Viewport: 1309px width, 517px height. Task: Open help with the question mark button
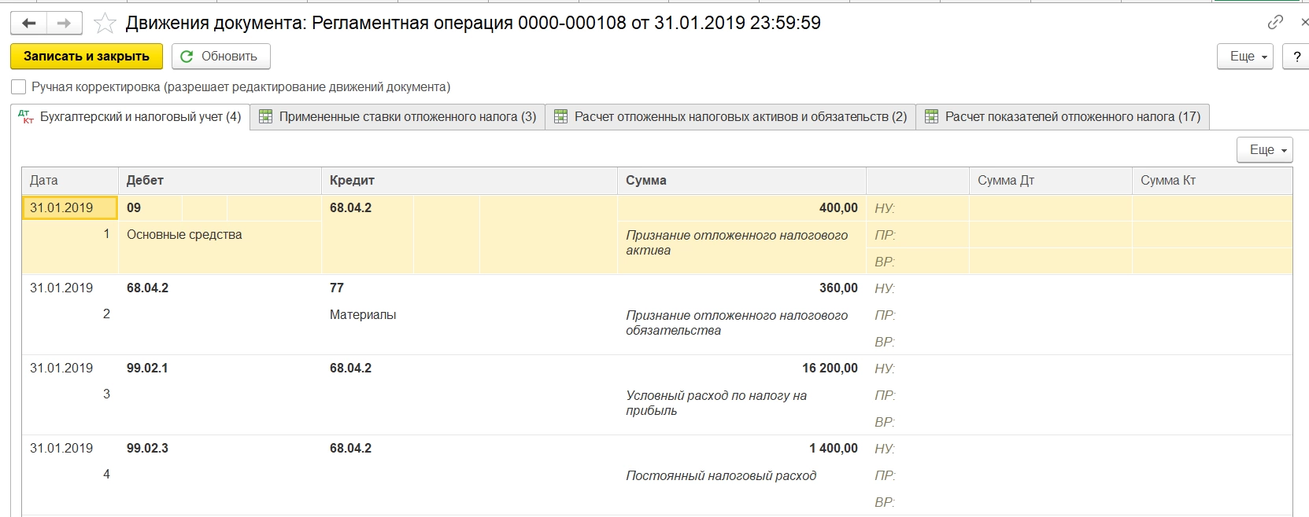1296,57
